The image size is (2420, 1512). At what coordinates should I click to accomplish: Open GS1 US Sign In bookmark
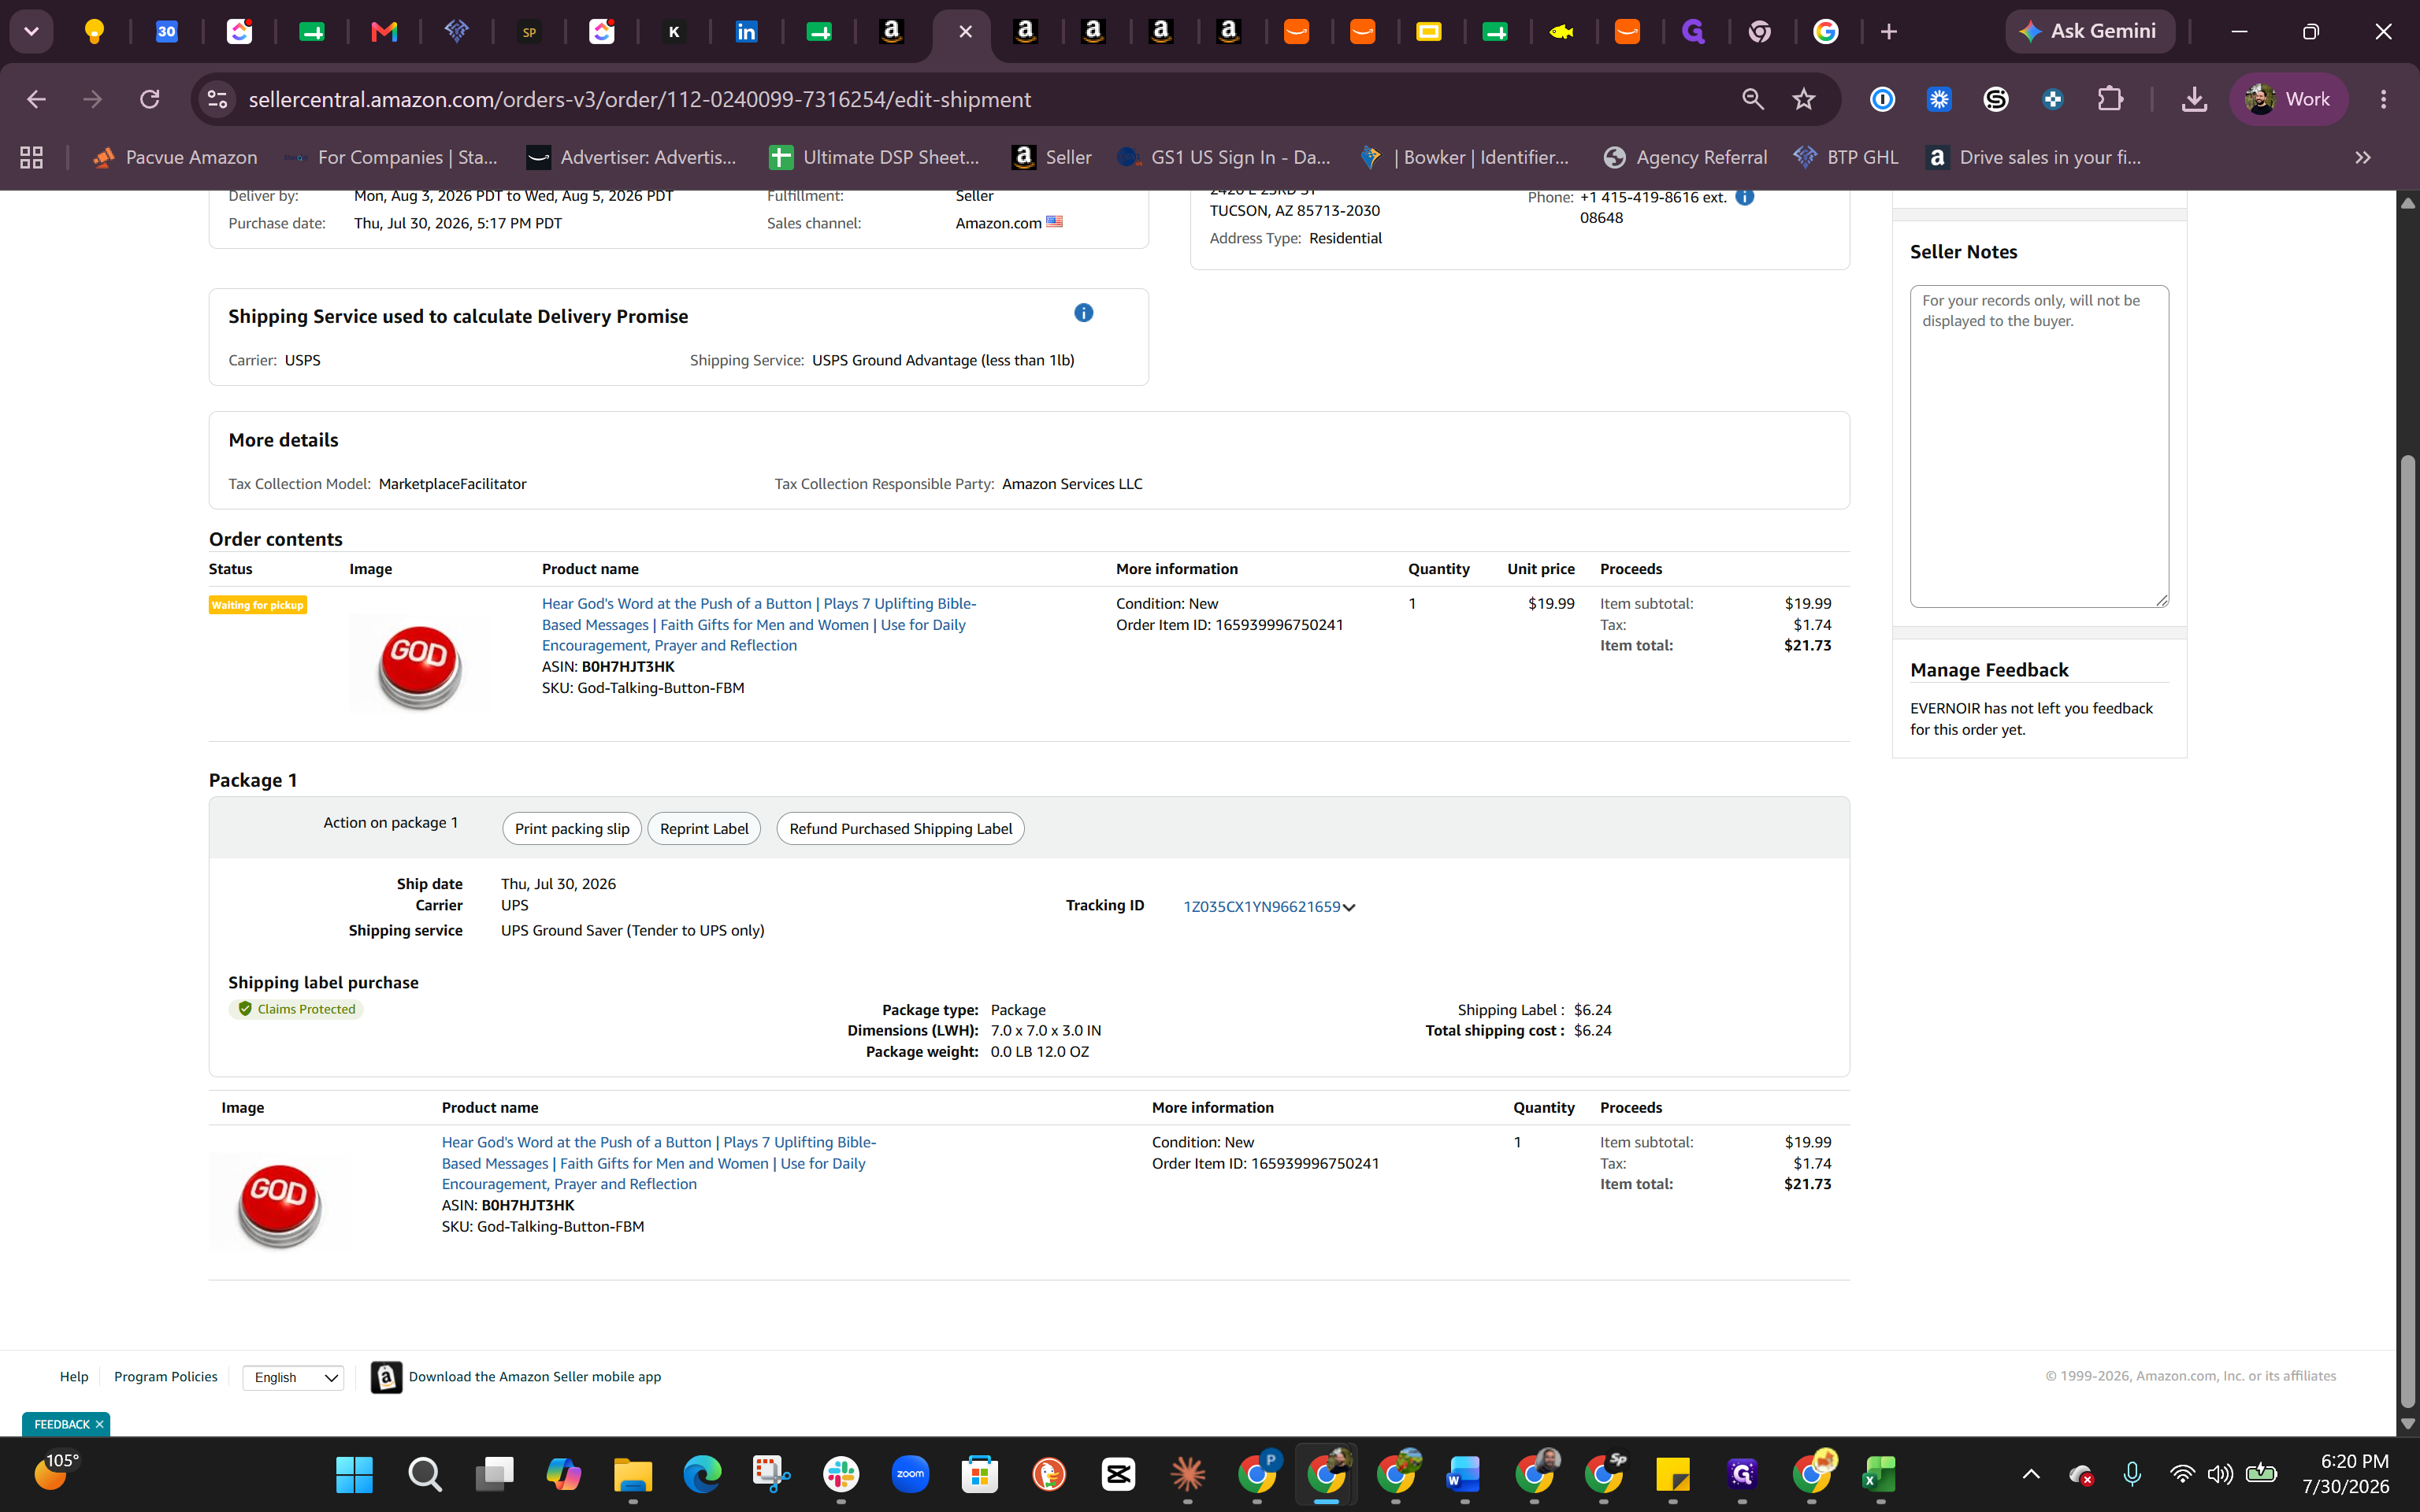tap(1224, 157)
